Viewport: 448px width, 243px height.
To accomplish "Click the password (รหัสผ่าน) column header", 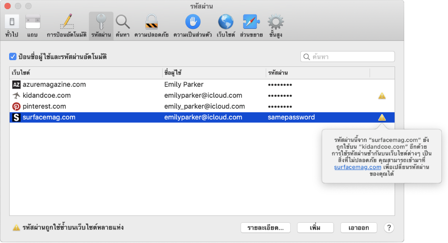I will (x=318, y=73).
